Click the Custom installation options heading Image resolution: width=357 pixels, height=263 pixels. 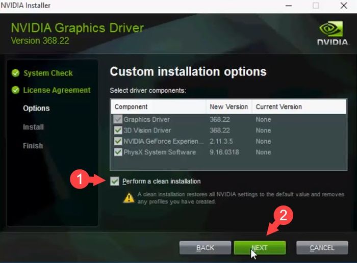188,72
